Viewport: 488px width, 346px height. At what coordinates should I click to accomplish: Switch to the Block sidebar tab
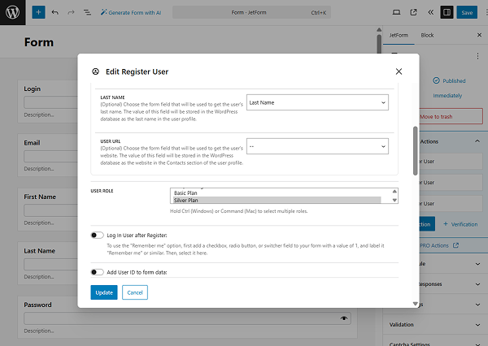pyautogui.click(x=427, y=35)
